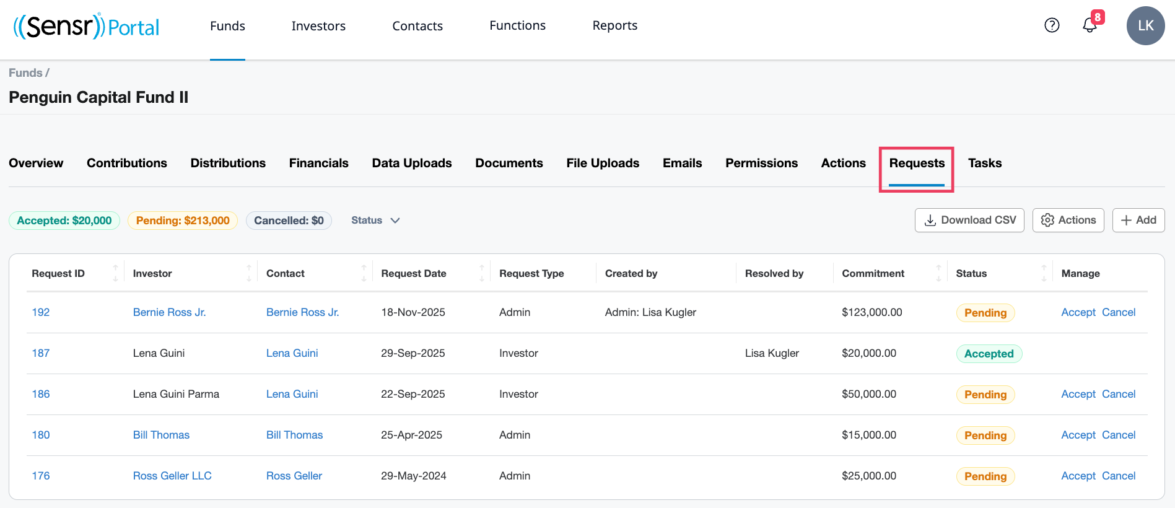The height and width of the screenshot is (508, 1175).
Task: Sort by Commitment column arrows
Action: click(x=938, y=273)
